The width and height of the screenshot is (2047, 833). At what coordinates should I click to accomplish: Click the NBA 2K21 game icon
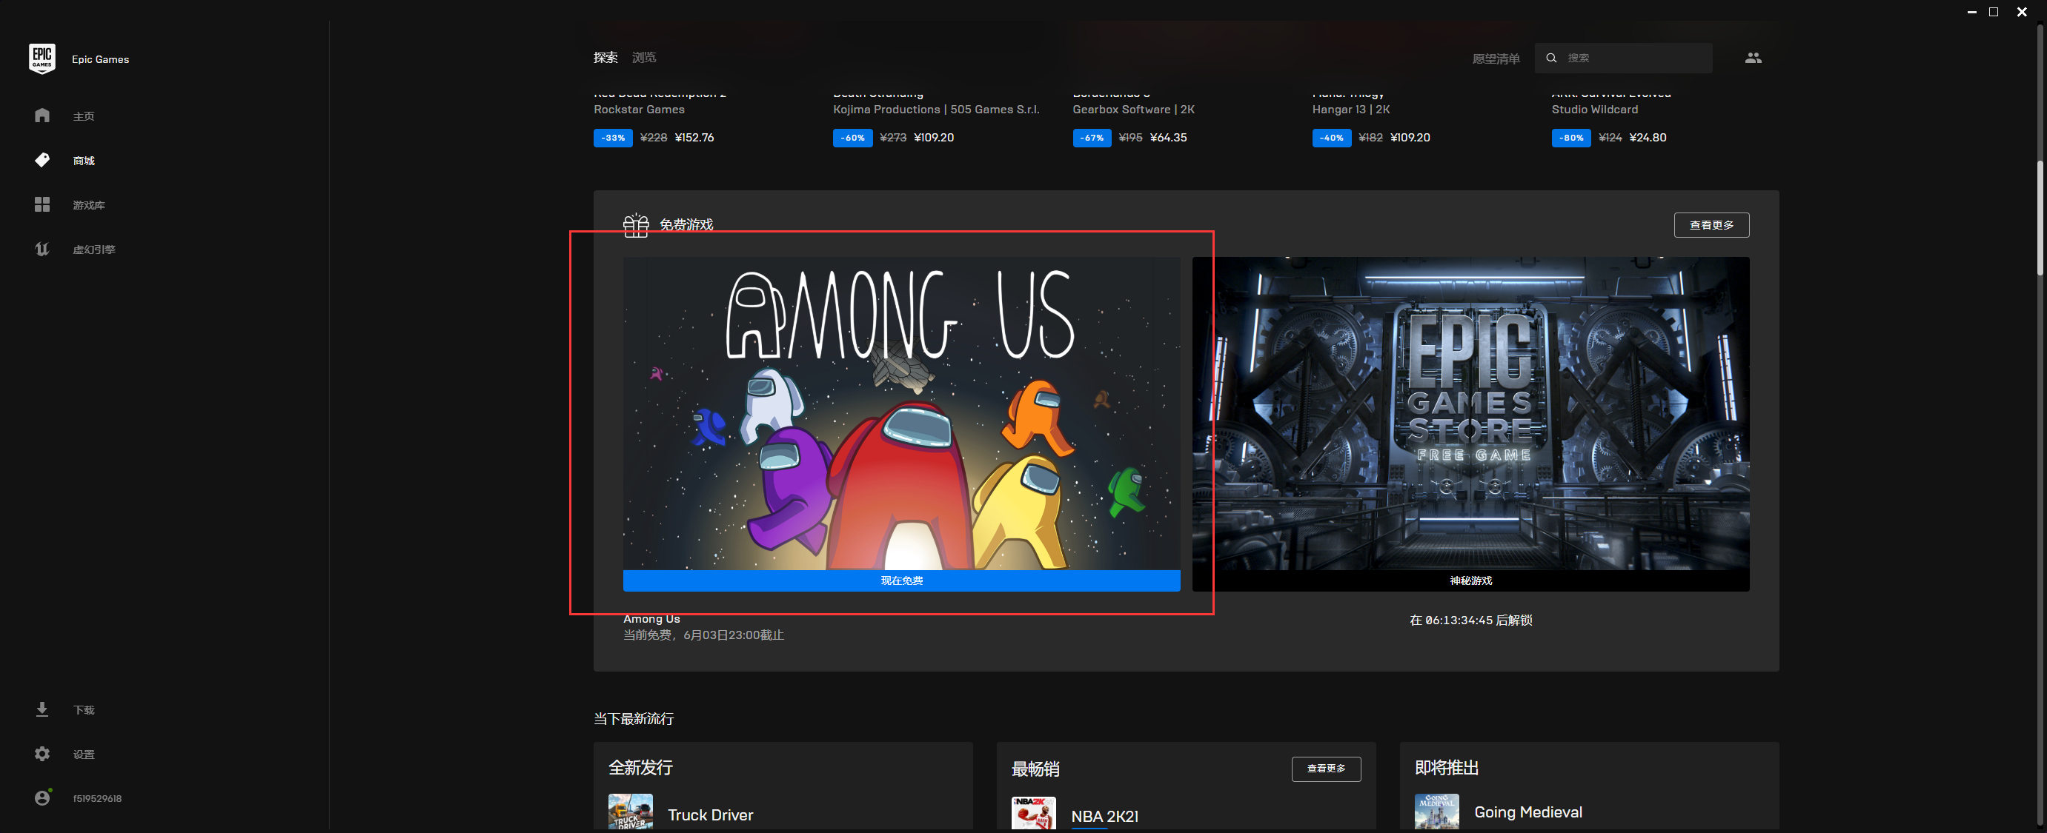coord(1033,814)
